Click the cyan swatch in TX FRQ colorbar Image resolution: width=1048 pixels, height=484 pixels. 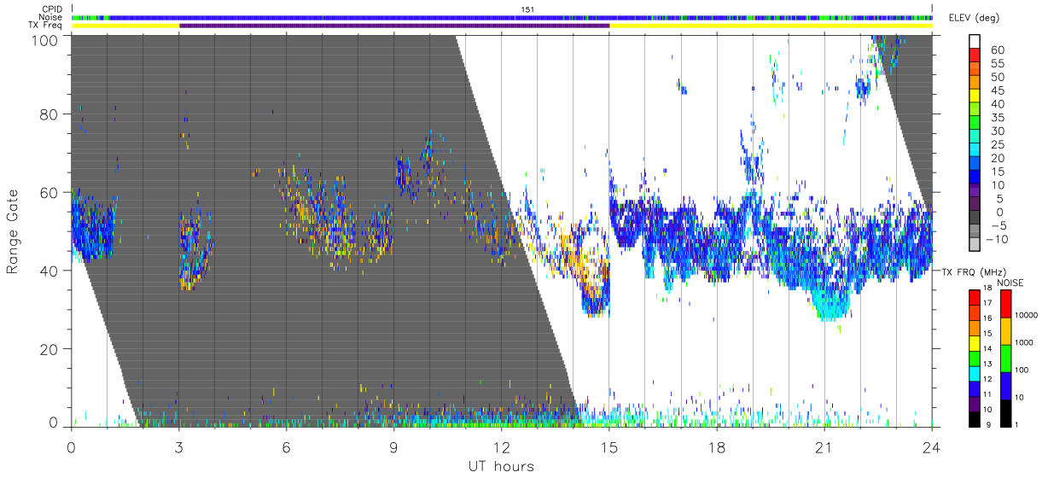(x=975, y=374)
